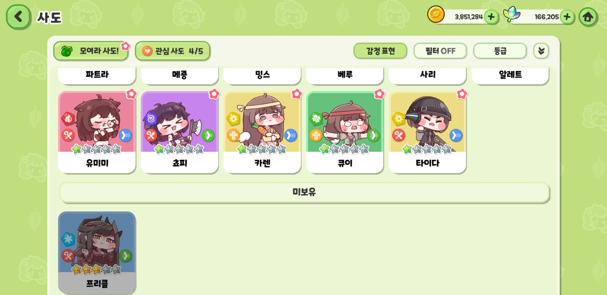Click the ice element badge on 프리클
The image size is (607, 295).
[x=68, y=239]
